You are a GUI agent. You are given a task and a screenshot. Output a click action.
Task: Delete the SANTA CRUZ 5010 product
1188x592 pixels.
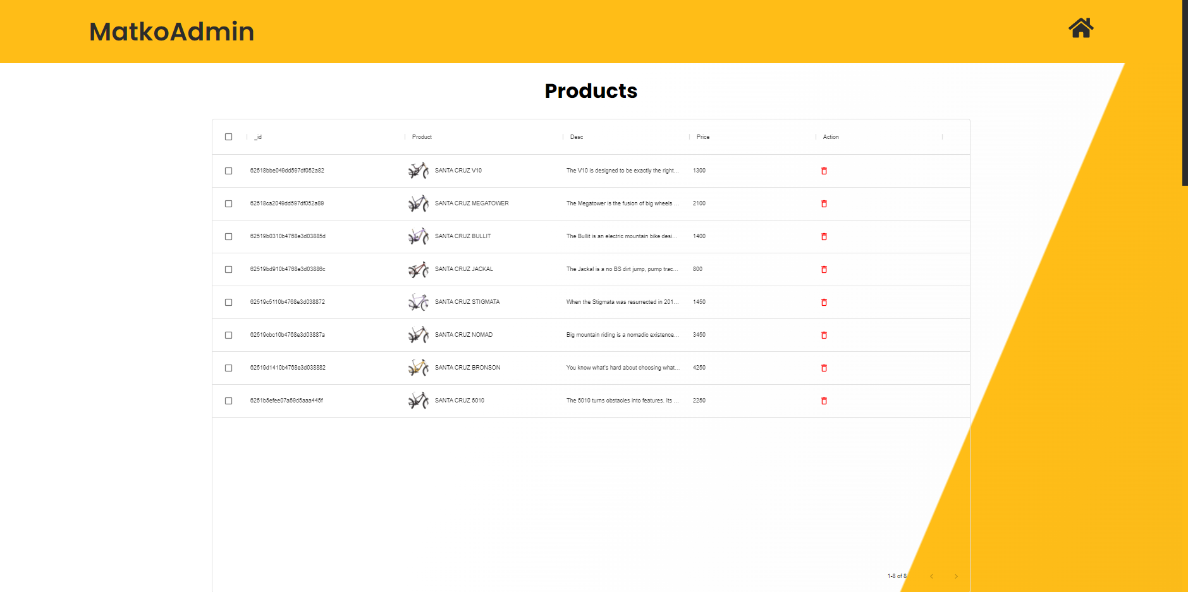823,401
